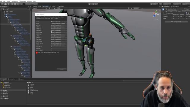
Task: Toggle the Static checkbox in Inspector
Action: (x=185, y=9)
